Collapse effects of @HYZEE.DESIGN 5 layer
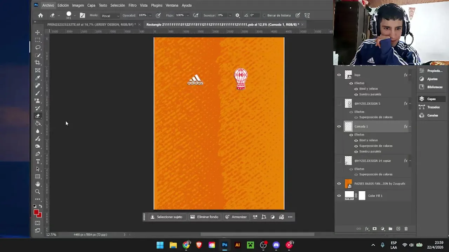Viewport: 449px width, 252px height. click(x=410, y=104)
